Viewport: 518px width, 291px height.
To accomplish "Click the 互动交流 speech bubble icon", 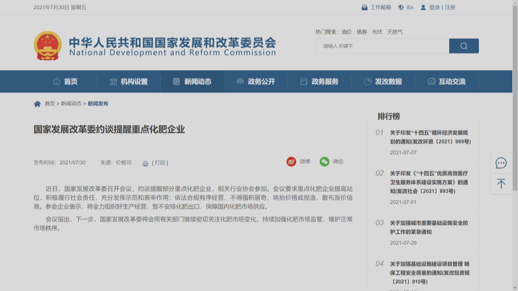I will [x=432, y=82].
